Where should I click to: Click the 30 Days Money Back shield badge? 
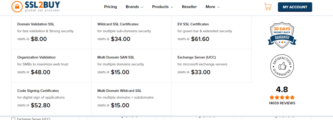coord(282,35)
